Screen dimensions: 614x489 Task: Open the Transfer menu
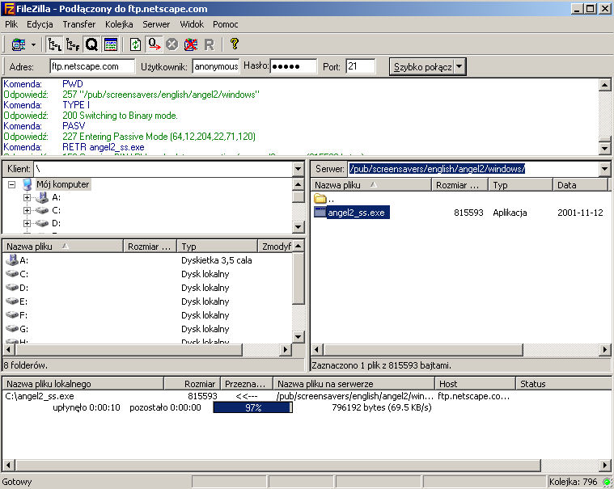point(79,24)
